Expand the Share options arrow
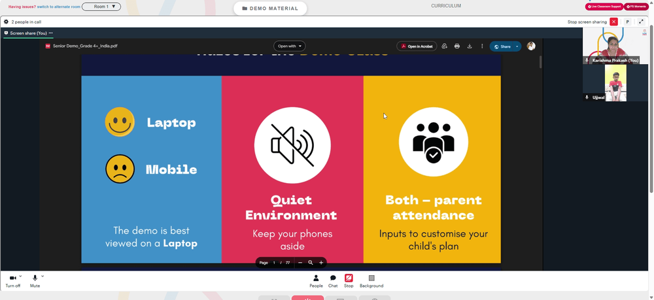 (517, 46)
